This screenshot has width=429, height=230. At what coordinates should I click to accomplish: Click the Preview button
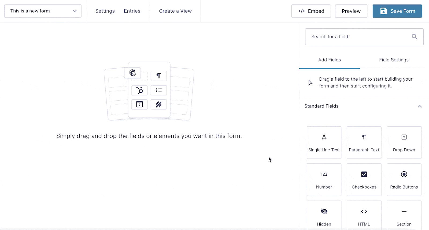coord(351,11)
